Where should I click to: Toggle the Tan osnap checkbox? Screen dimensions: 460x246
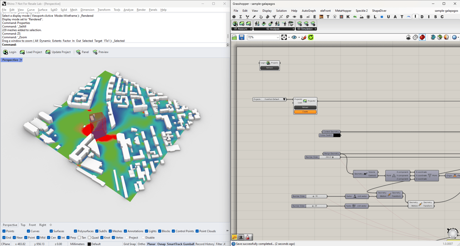pos(79,238)
